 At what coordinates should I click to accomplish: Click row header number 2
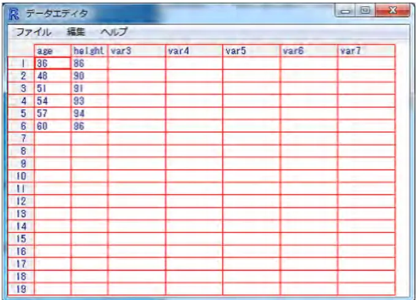coord(21,76)
